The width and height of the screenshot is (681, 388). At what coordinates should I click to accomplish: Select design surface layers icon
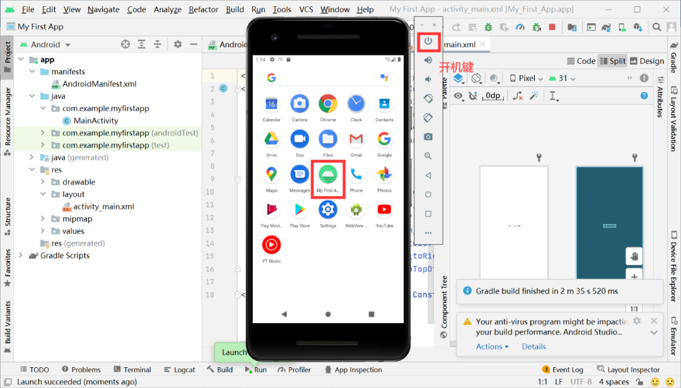point(458,79)
